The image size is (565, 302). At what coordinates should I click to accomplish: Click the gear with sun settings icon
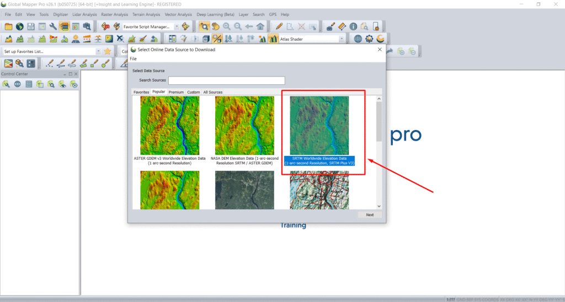369,39
